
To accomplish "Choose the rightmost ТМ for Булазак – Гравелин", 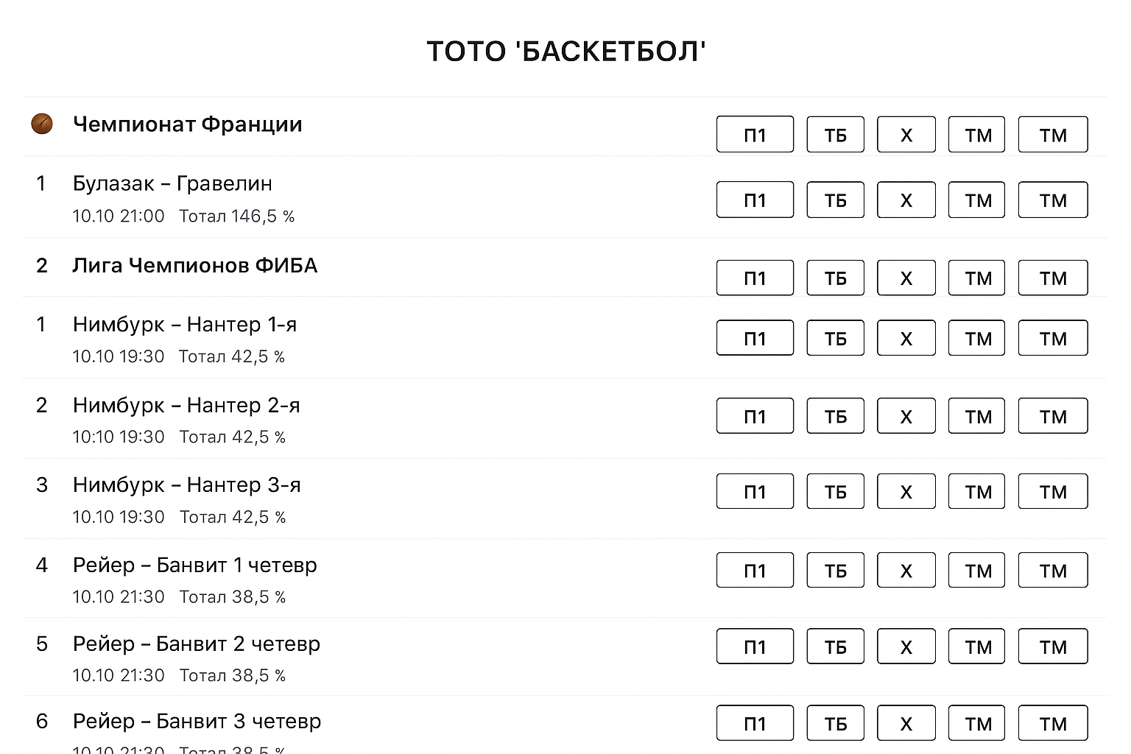I will (1052, 200).
